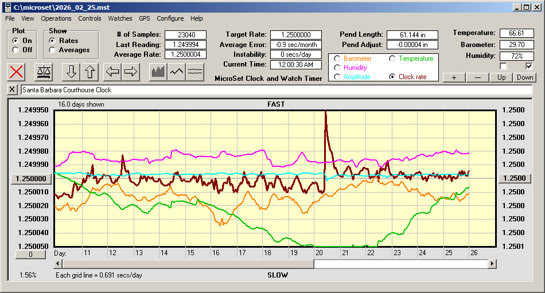Viewport: 545px width, 293px height.
Task: Click the Santa Barbara Courthouse Clock field
Action: (x=275, y=90)
